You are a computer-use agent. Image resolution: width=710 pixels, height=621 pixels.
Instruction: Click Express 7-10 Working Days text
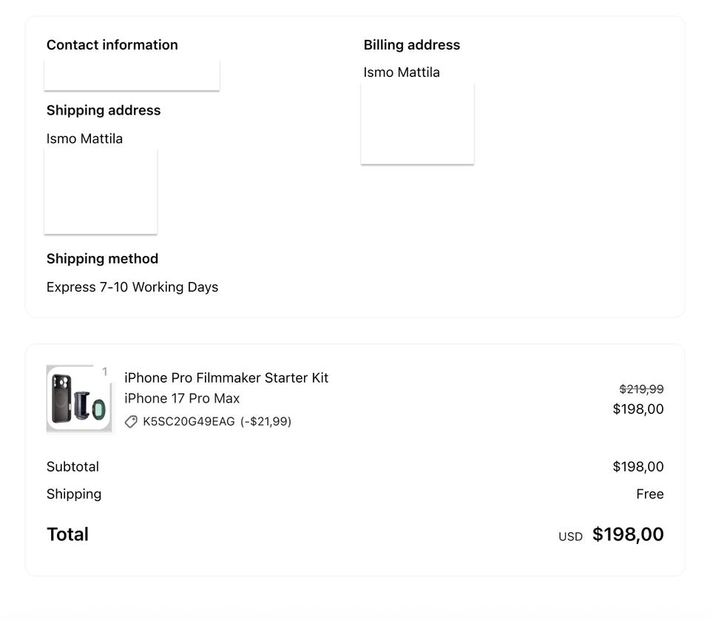132,287
